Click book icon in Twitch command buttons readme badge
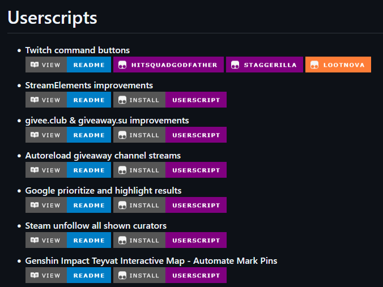This screenshot has height=287, width=383. (35, 65)
